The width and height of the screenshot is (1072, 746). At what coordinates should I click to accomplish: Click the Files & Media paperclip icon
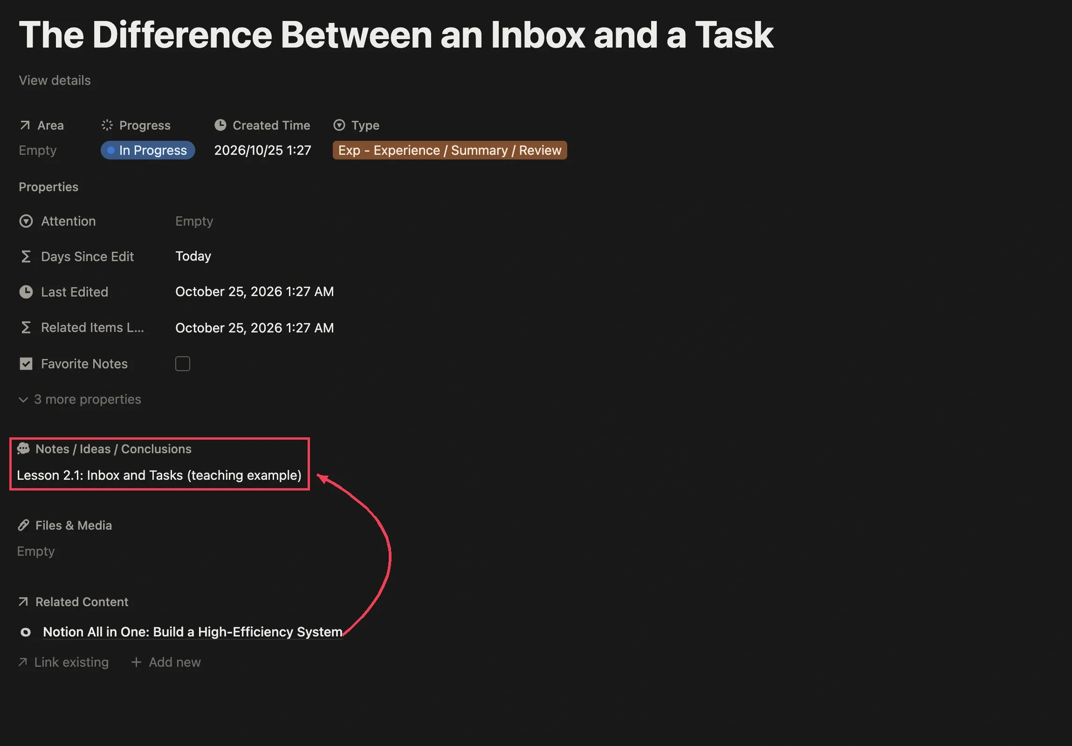pyautogui.click(x=23, y=525)
